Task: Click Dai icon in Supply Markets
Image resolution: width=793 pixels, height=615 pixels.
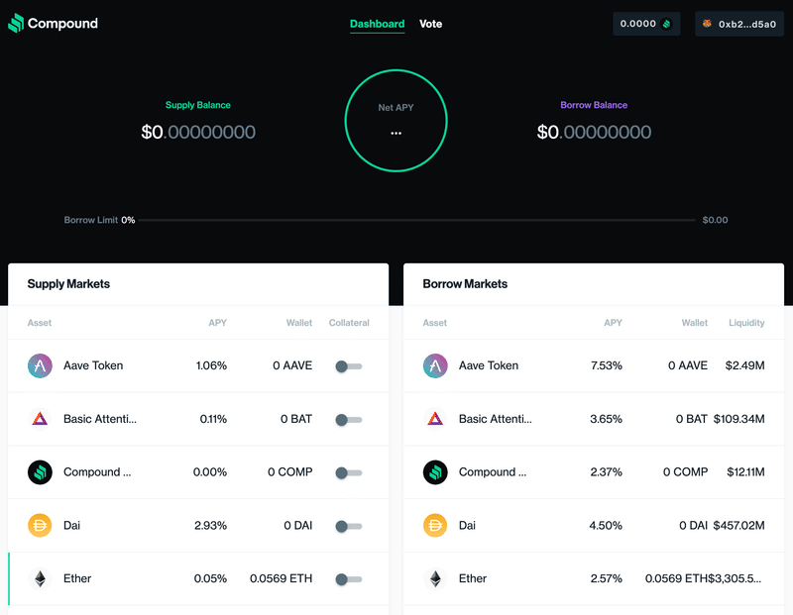Action: coord(40,526)
